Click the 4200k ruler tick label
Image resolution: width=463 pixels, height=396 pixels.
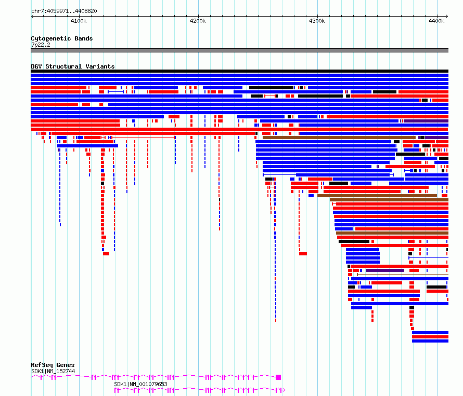[x=198, y=21]
